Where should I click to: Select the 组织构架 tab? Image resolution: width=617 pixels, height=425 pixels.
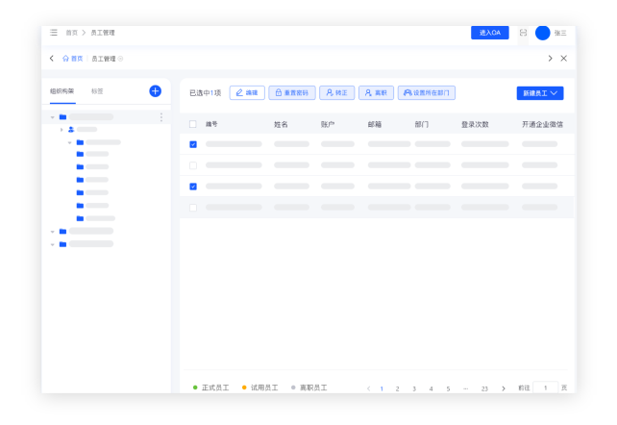point(62,91)
